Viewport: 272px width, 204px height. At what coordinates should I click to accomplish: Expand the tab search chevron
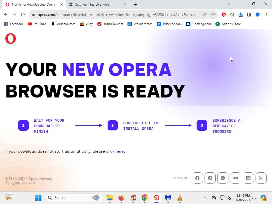(229, 4)
